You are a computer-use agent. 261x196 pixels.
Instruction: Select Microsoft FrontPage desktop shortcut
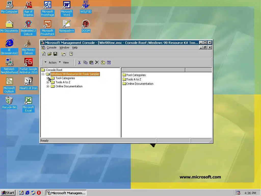47,9
